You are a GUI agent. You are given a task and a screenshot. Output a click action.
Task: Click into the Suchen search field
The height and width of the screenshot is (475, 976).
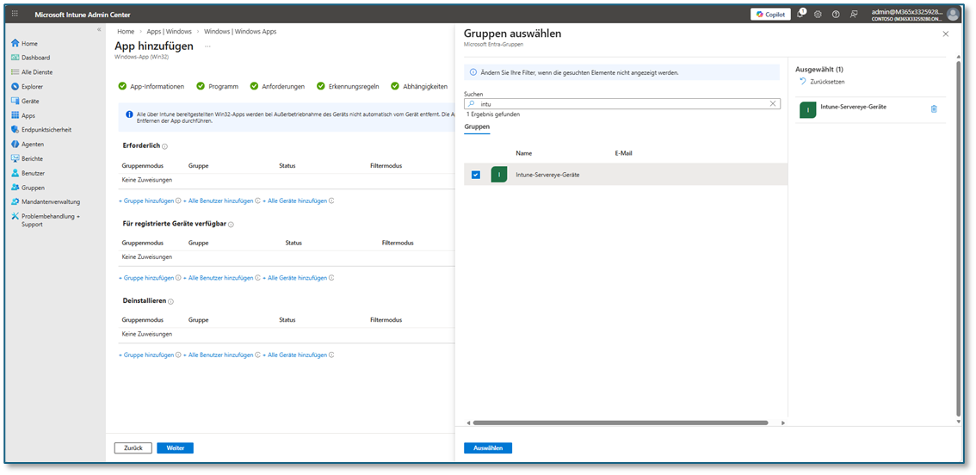point(621,104)
